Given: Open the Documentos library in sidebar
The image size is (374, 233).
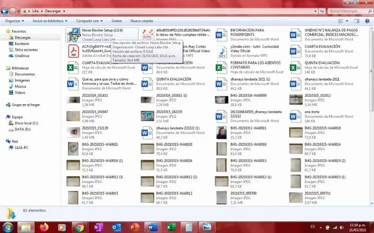Looking at the screenshot, I should coord(25,74).
